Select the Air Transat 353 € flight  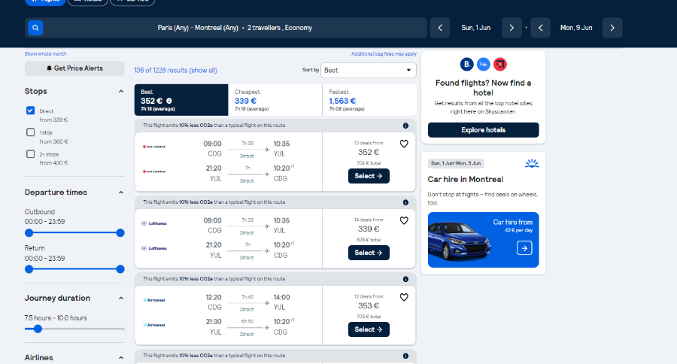pyautogui.click(x=369, y=329)
